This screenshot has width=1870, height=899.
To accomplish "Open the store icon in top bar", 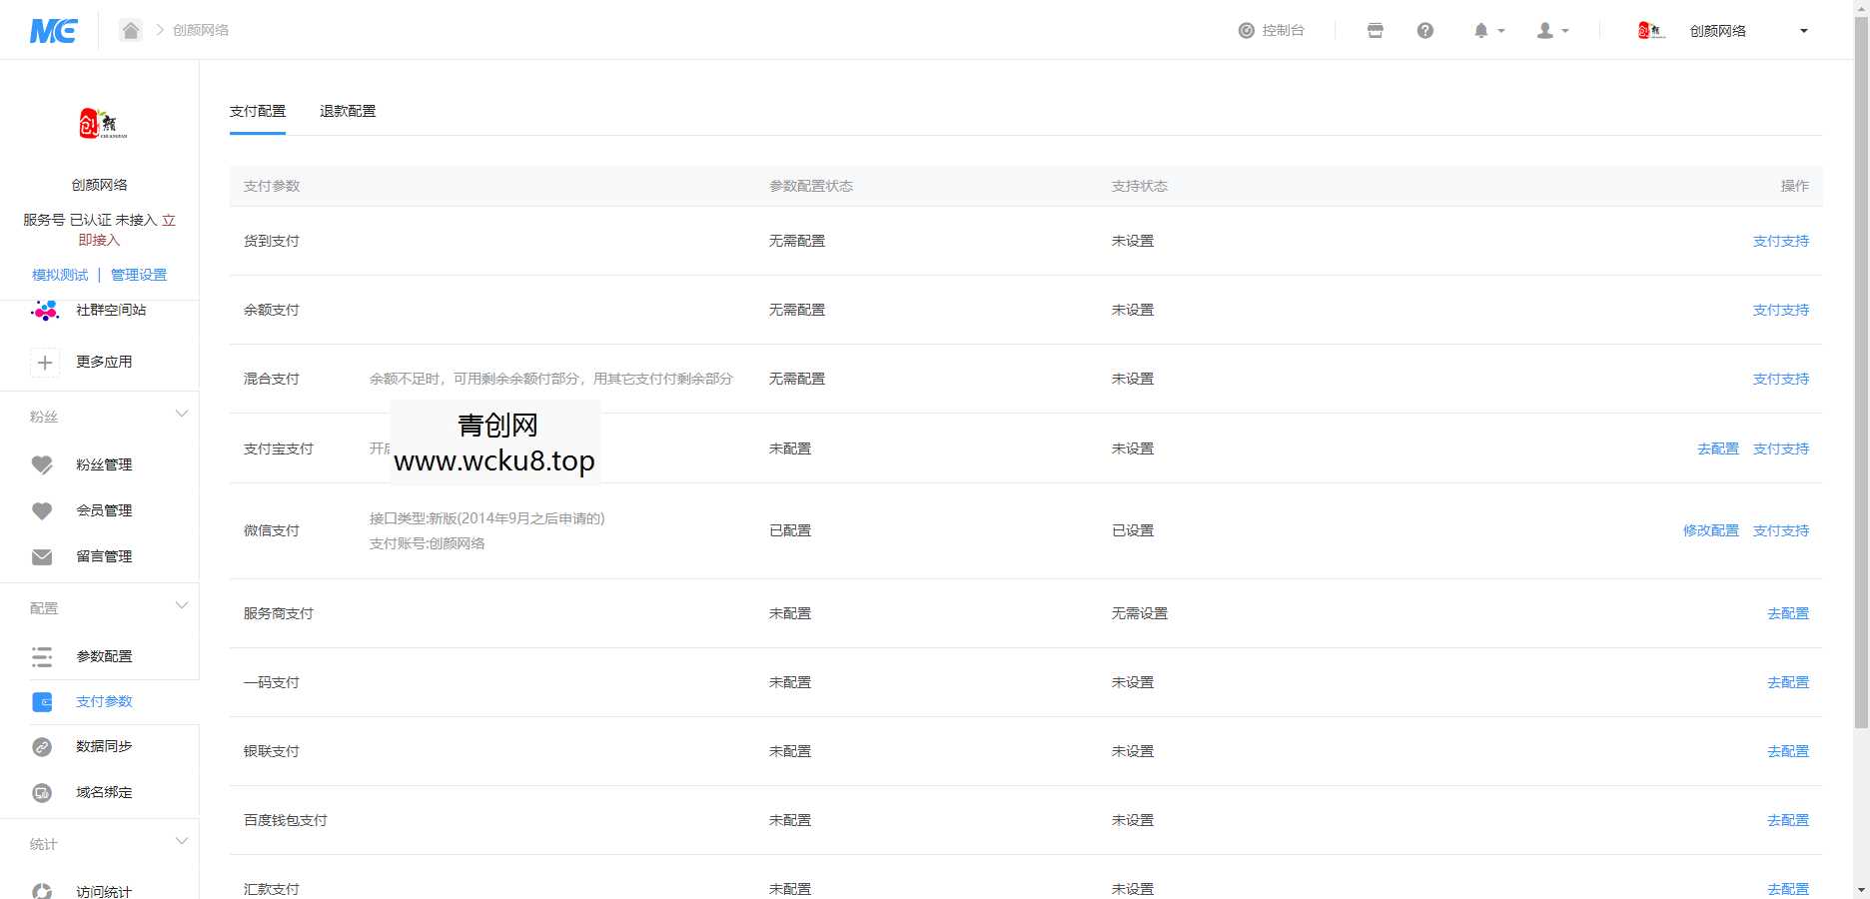I will pos(1375,31).
